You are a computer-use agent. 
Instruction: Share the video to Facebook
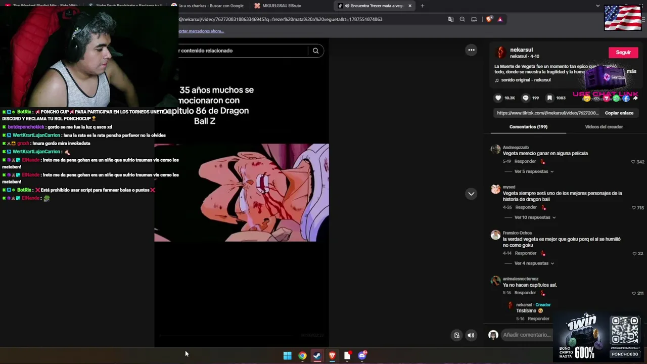click(626, 98)
